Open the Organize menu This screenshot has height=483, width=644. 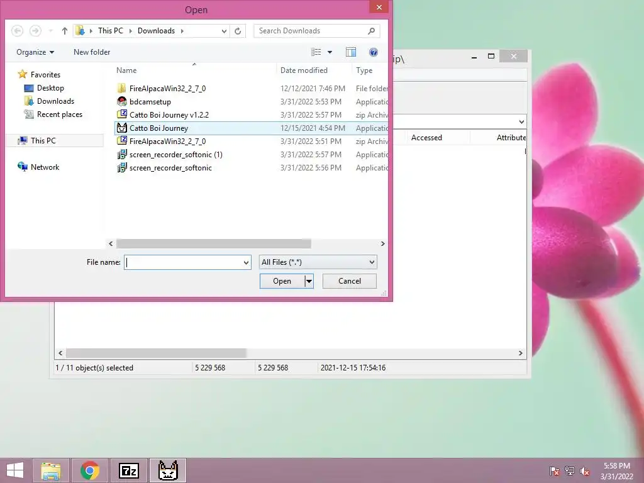pyautogui.click(x=35, y=52)
